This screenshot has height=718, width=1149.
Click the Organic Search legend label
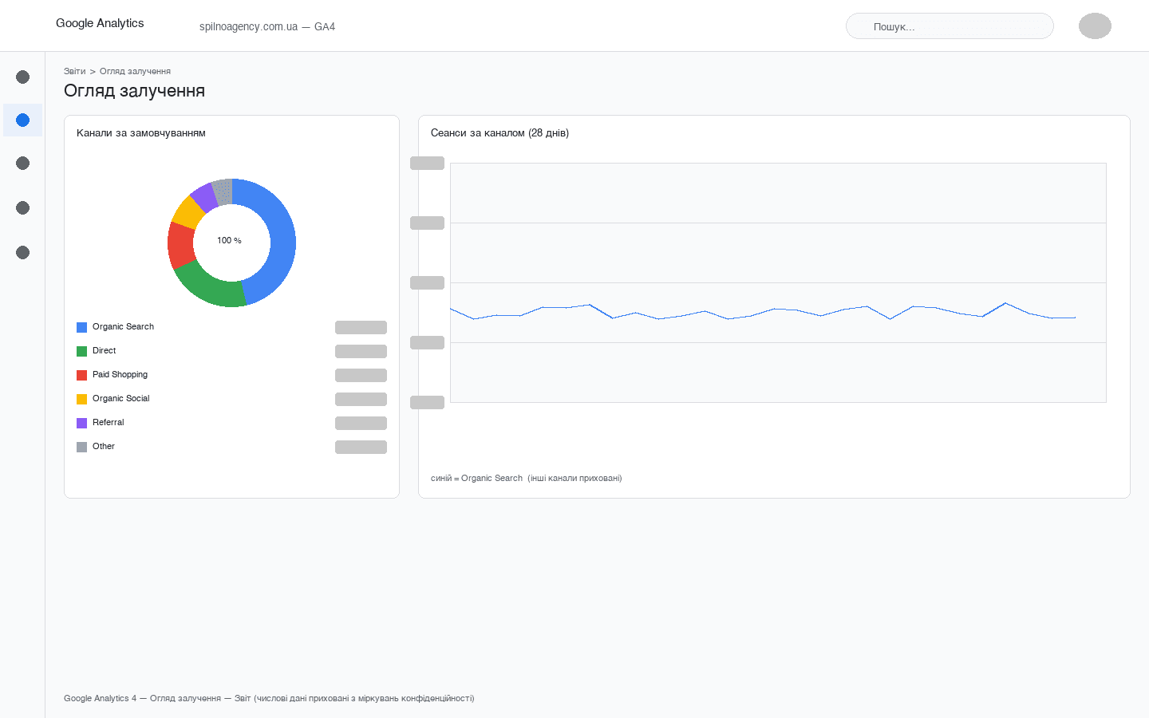point(123,326)
